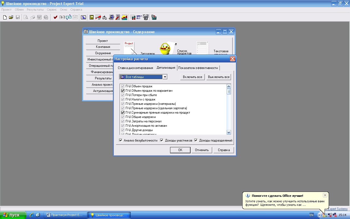
Task: Click the table list scrollbar down arrow
Action: click(229, 132)
